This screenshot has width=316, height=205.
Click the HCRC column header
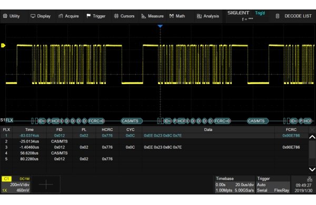[107, 130]
